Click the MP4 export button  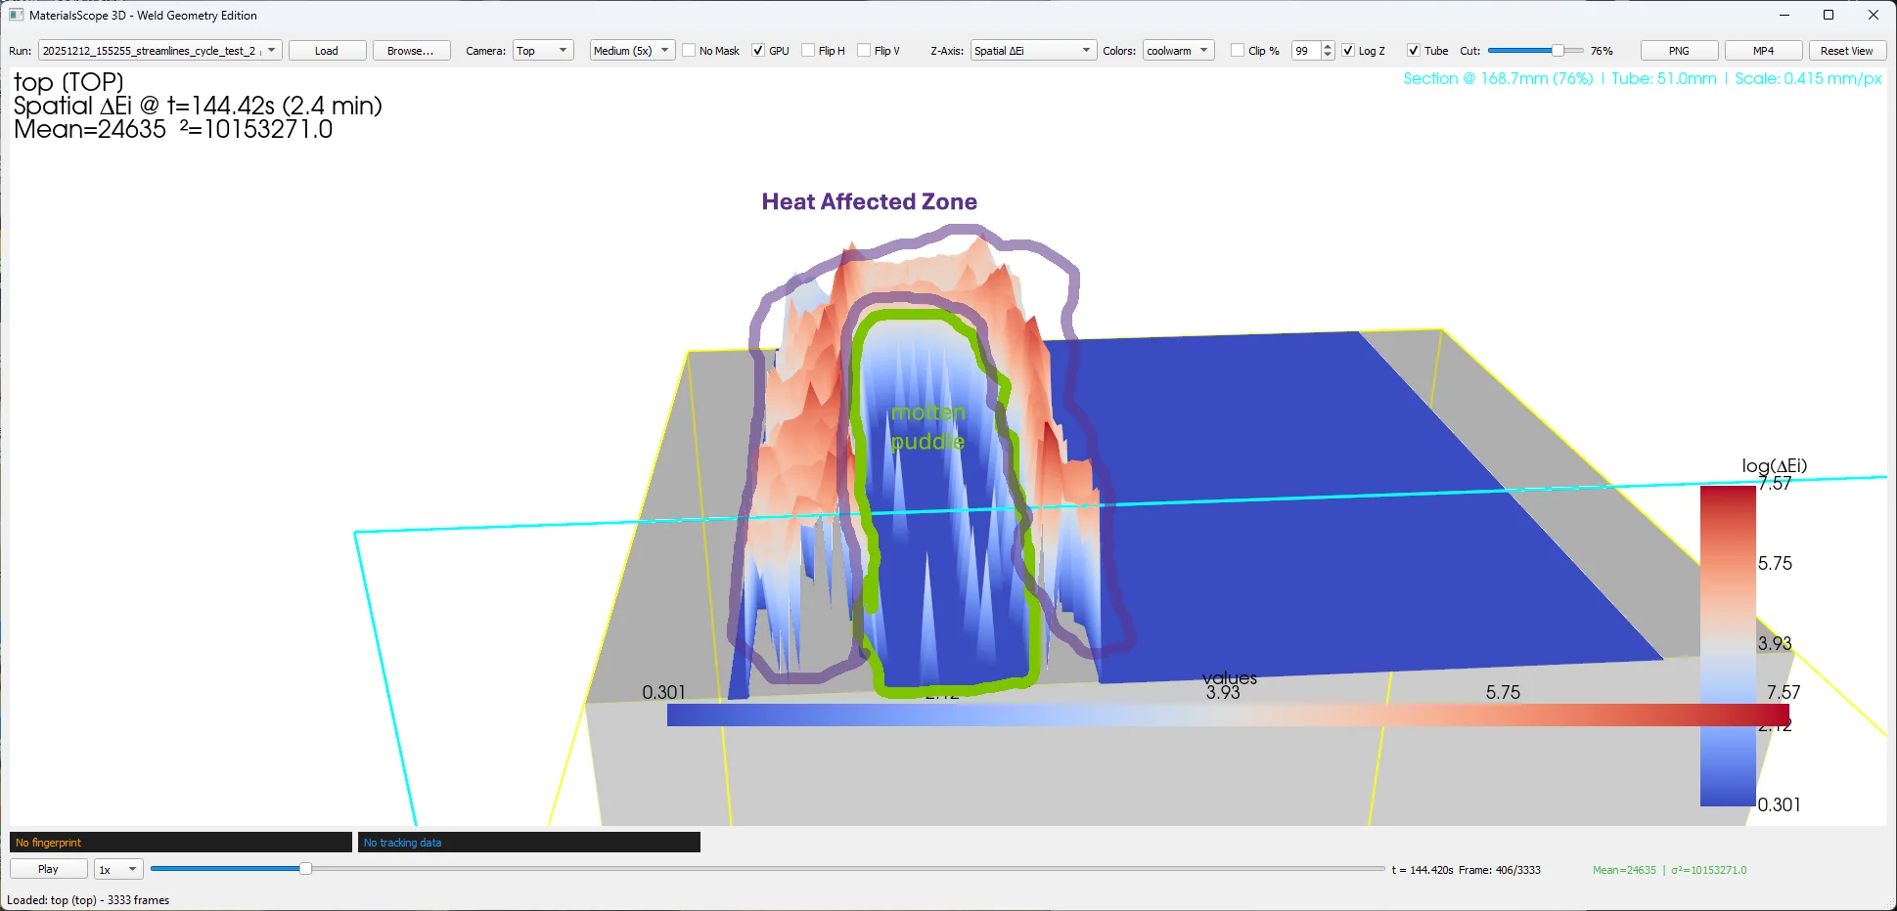(x=1762, y=50)
